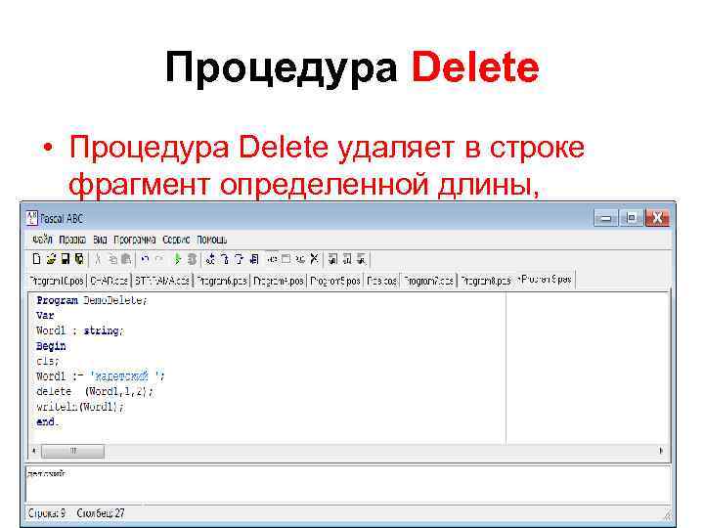Cut selection with the scissors icon
704x528 pixels.
coord(98,259)
